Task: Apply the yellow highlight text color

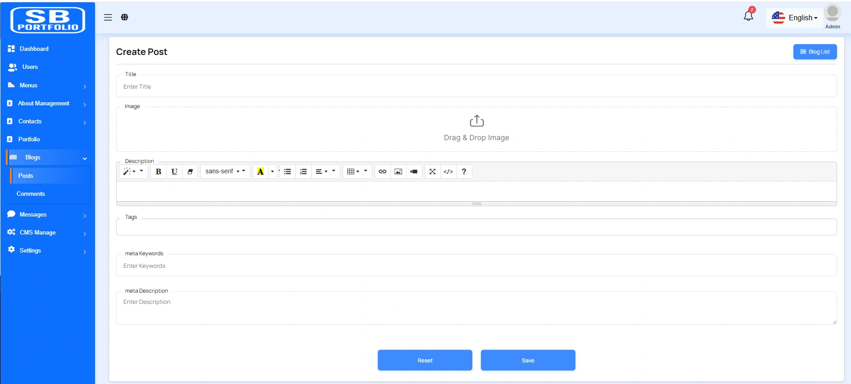Action: 260,172
